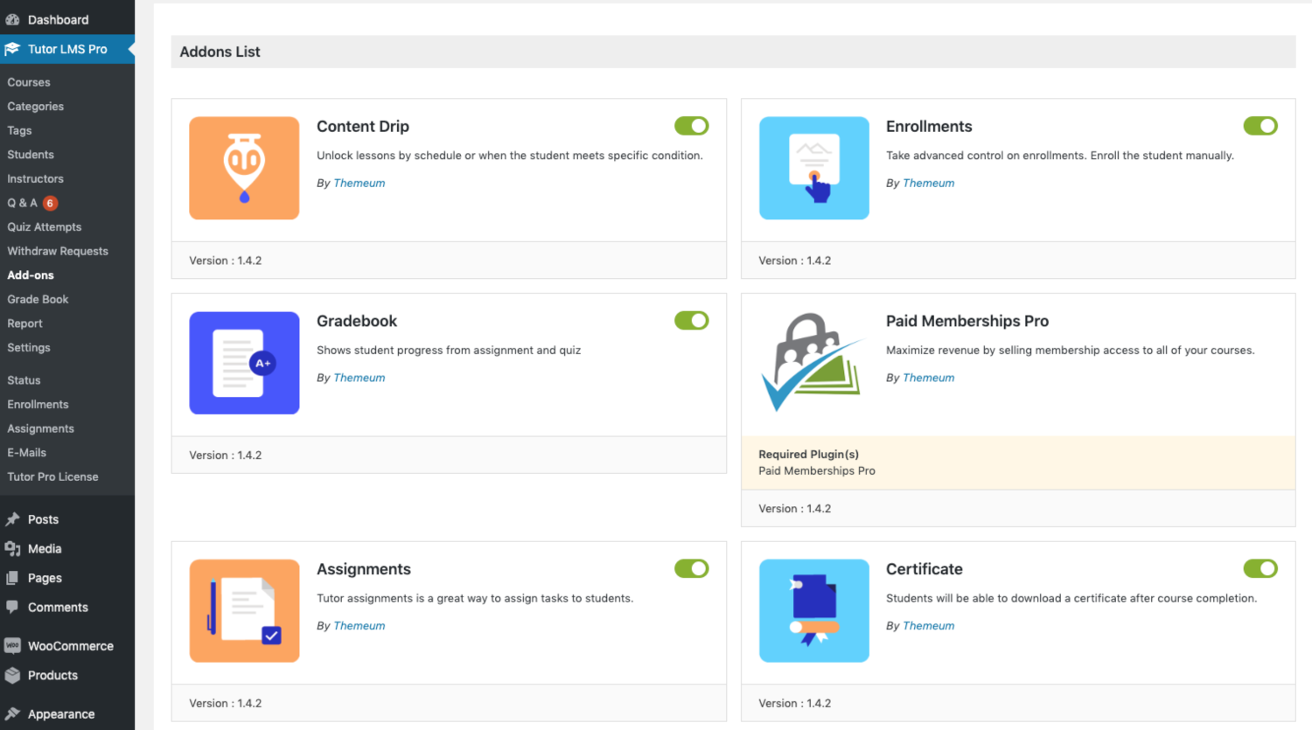Click the Content Drip addon thumbnail

click(x=244, y=168)
